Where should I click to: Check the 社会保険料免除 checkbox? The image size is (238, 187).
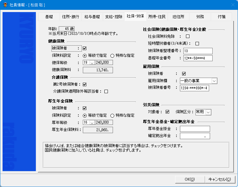pyautogui.click(x=188, y=36)
